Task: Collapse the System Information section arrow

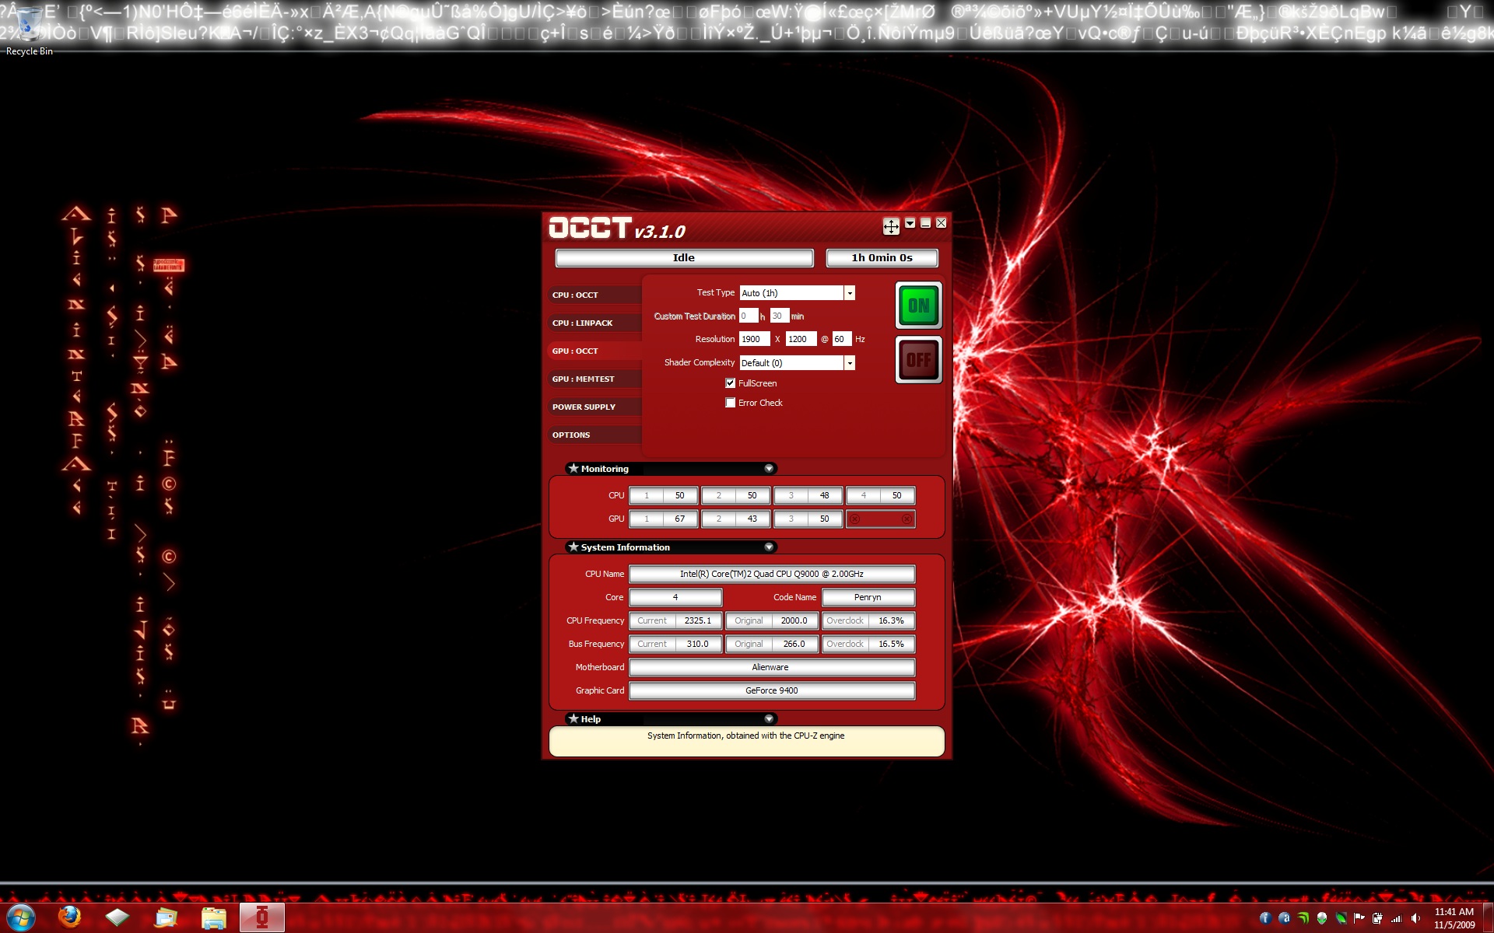Action: [769, 547]
